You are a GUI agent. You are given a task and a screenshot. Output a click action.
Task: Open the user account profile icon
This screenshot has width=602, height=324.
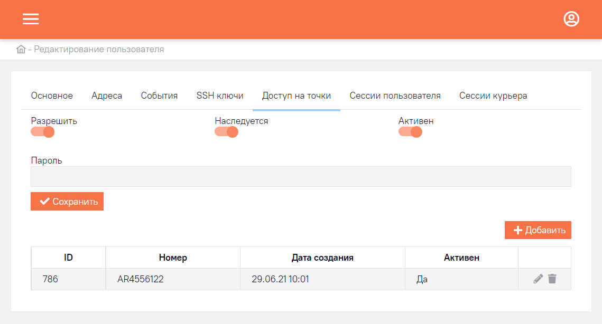point(571,19)
